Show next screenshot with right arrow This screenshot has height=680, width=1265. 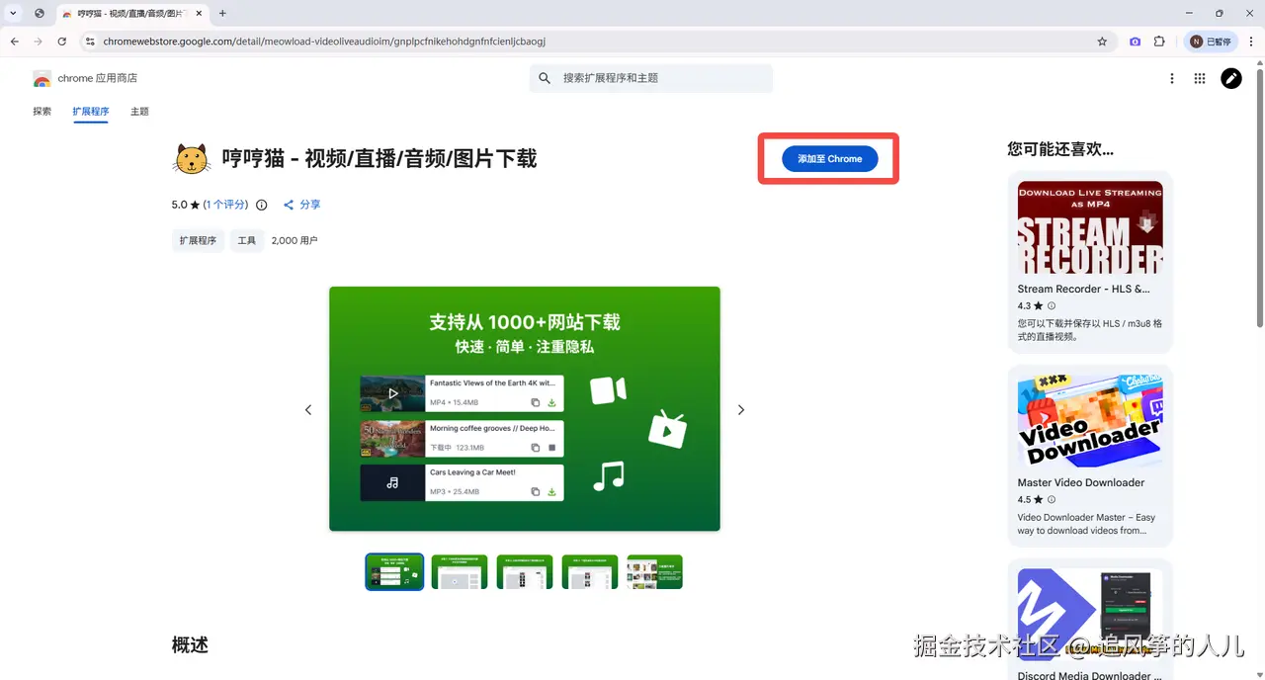coord(741,409)
